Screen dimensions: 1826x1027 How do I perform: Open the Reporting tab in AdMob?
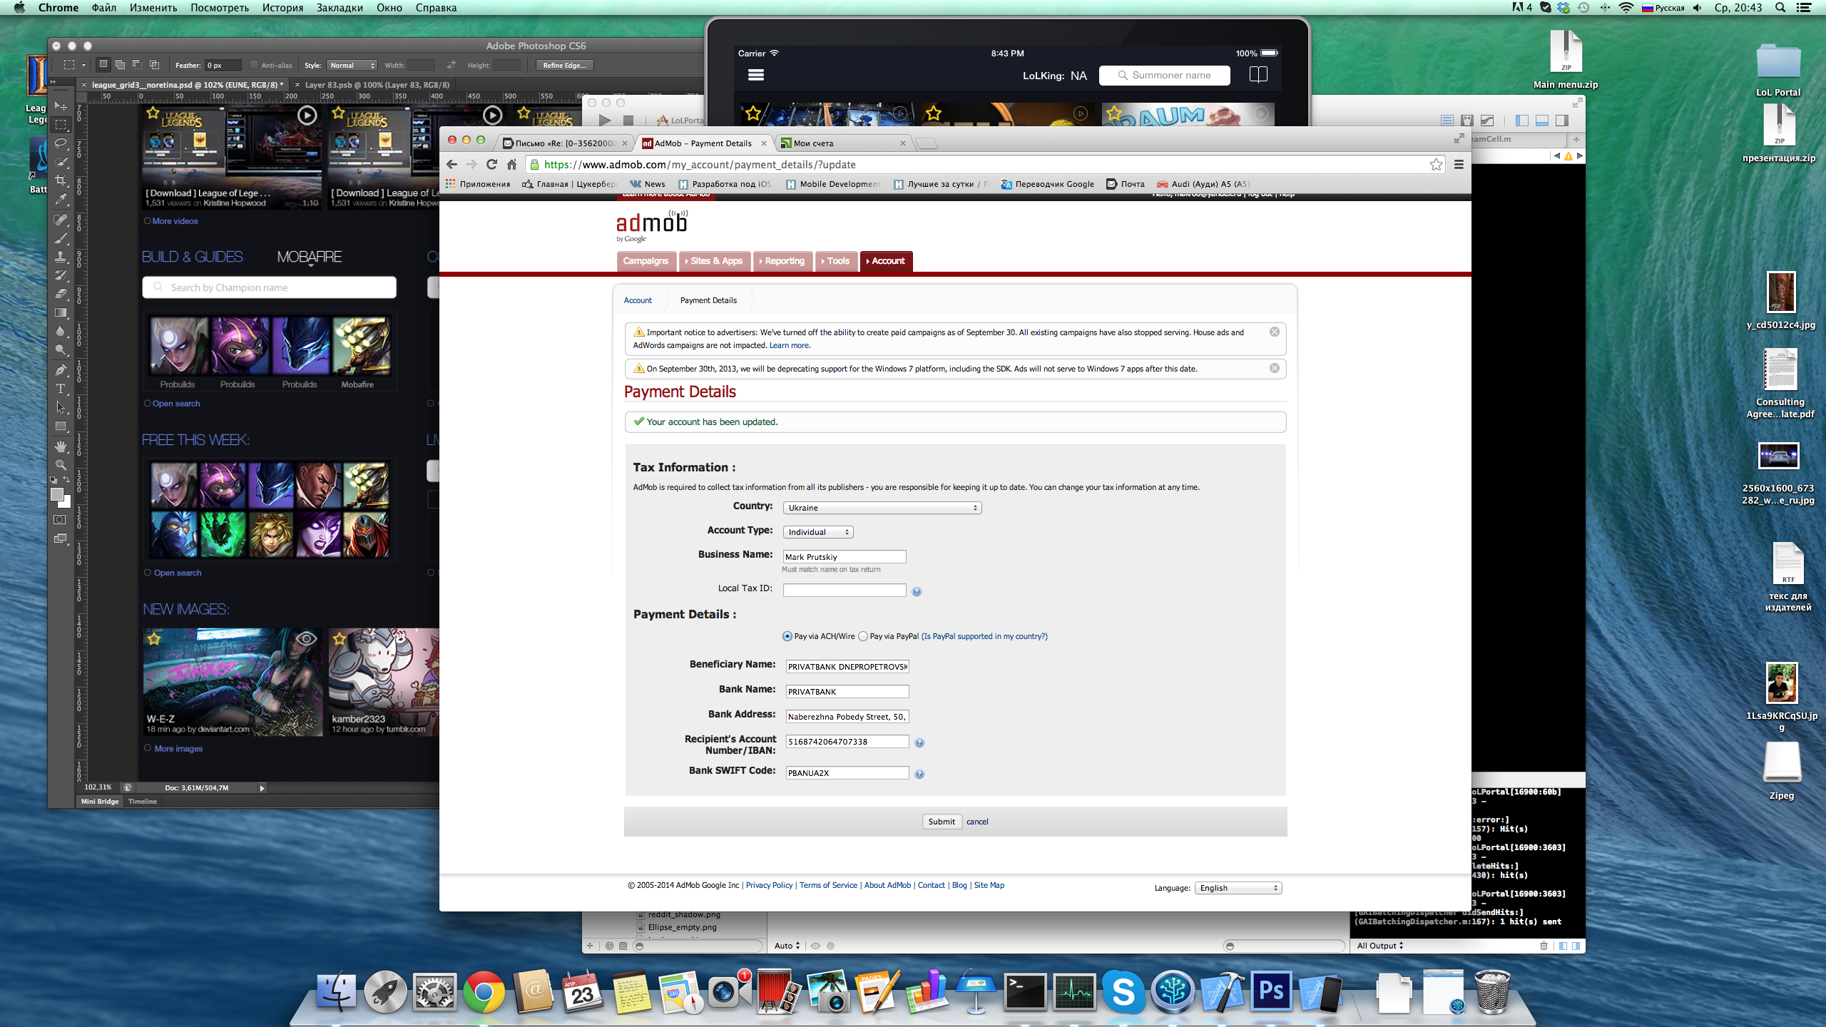click(x=782, y=261)
